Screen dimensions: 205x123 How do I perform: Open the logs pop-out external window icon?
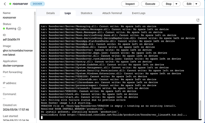(198, 20)
